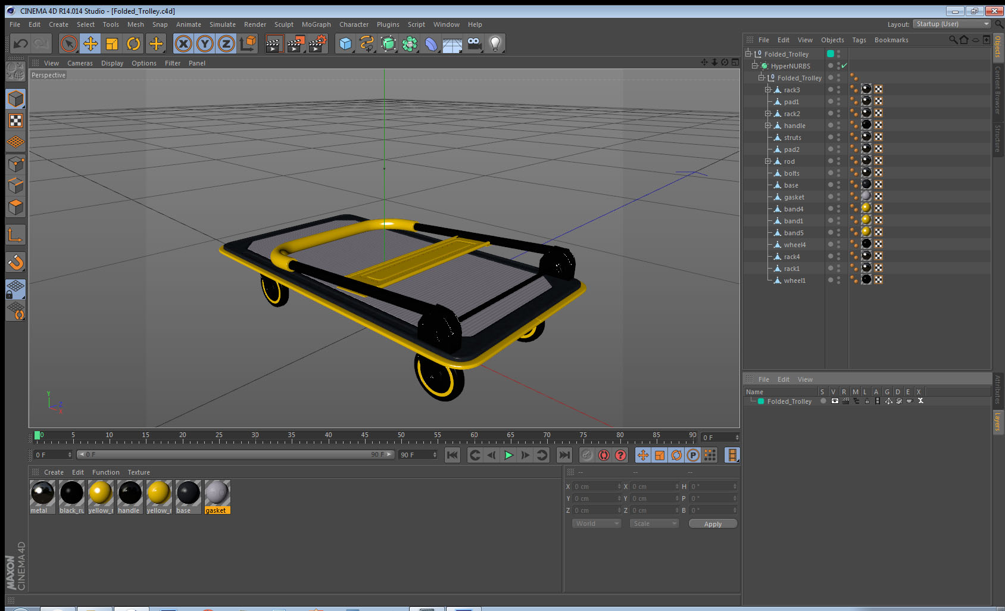Open the Scale dropdown in coordinates
This screenshot has width=1005, height=611.
coord(654,523)
